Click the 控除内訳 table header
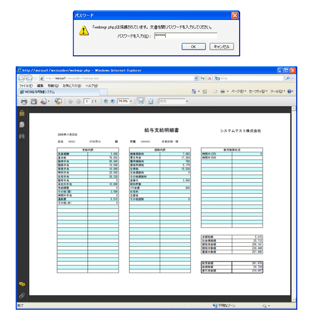Image resolution: width=313 pixels, height=313 pixels. coord(160,150)
